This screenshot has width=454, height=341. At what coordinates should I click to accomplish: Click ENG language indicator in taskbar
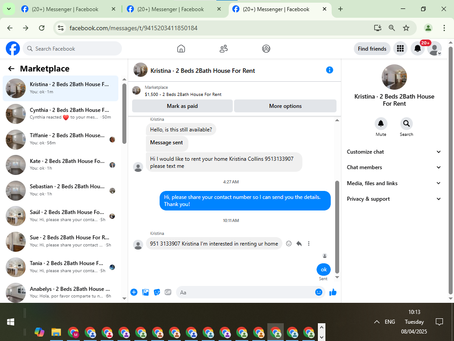(x=390, y=322)
